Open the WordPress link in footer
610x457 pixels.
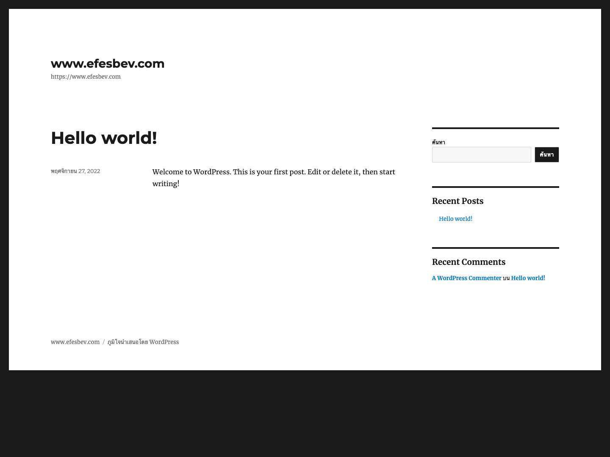point(164,342)
